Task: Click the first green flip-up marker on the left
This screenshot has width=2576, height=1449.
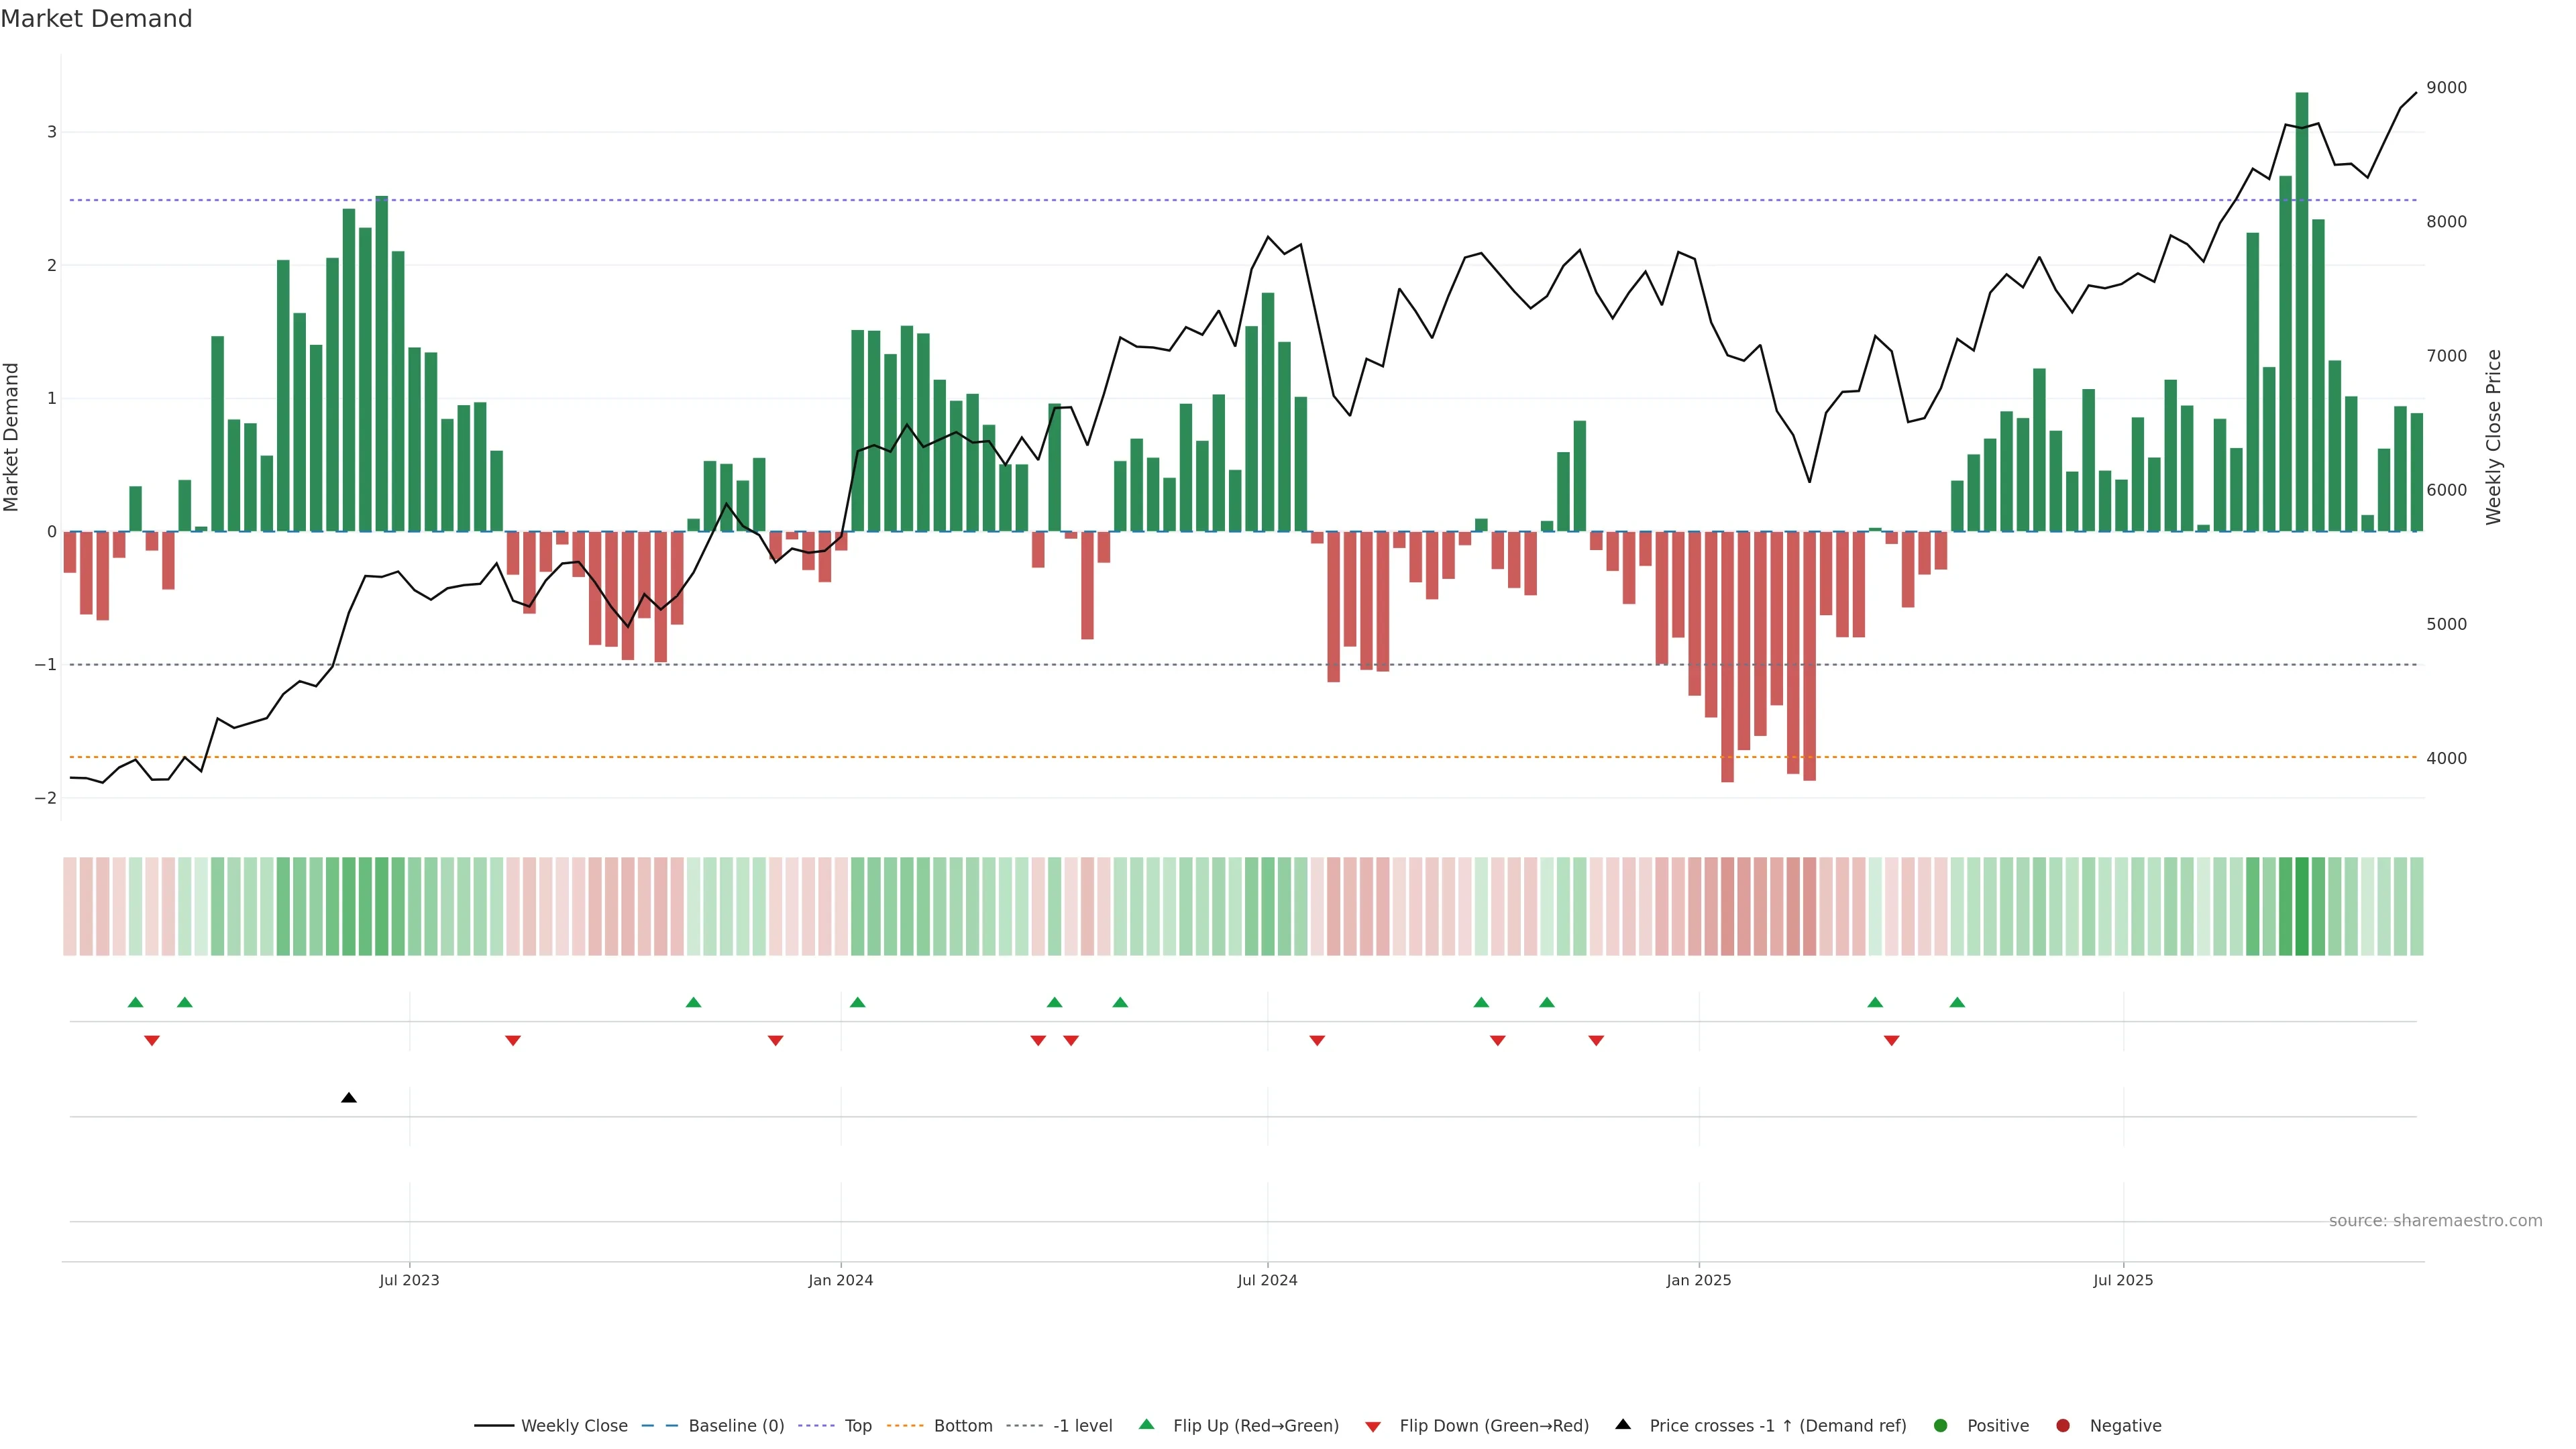Action: pyautogui.click(x=135, y=1002)
